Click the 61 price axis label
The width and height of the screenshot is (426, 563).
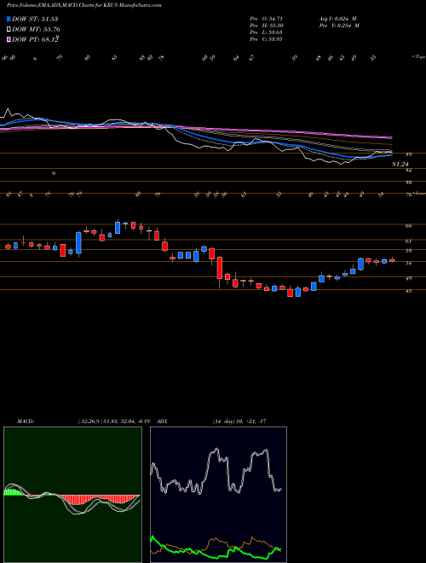point(408,241)
